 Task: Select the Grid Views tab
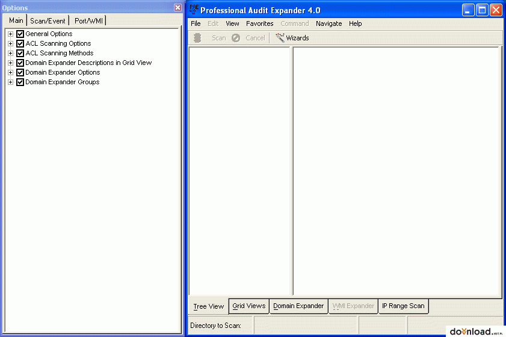(x=249, y=306)
